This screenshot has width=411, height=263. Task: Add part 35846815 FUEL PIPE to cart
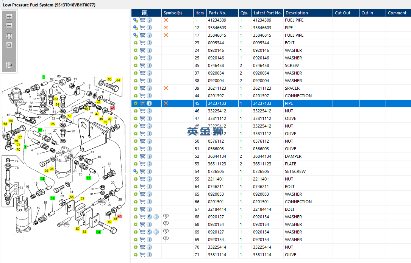click(142, 35)
